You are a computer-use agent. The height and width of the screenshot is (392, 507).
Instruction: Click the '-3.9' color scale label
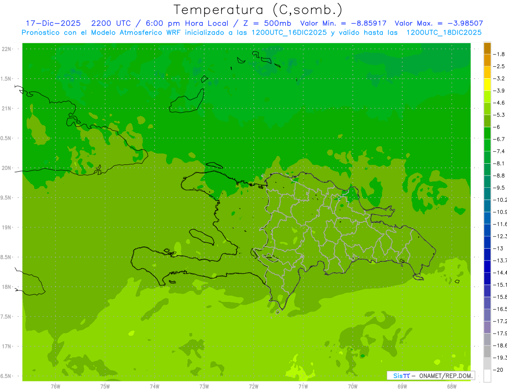tap(499, 90)
